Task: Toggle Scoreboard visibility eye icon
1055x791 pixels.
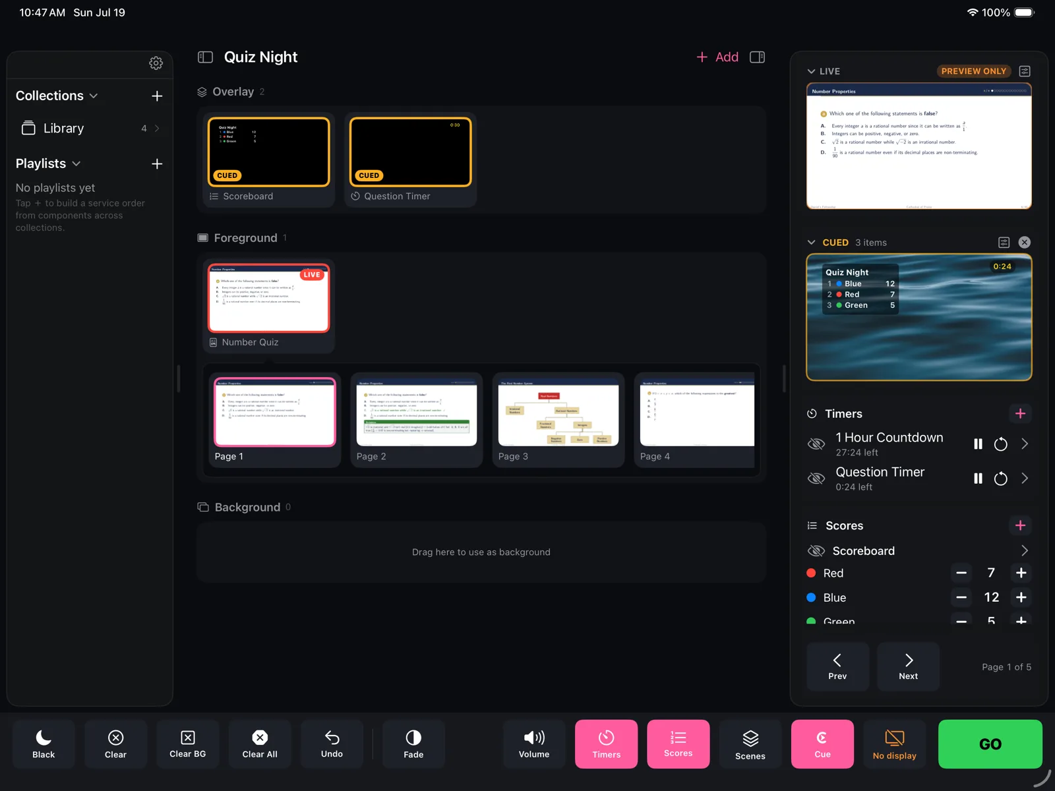Action: click(x=816, y=550)
